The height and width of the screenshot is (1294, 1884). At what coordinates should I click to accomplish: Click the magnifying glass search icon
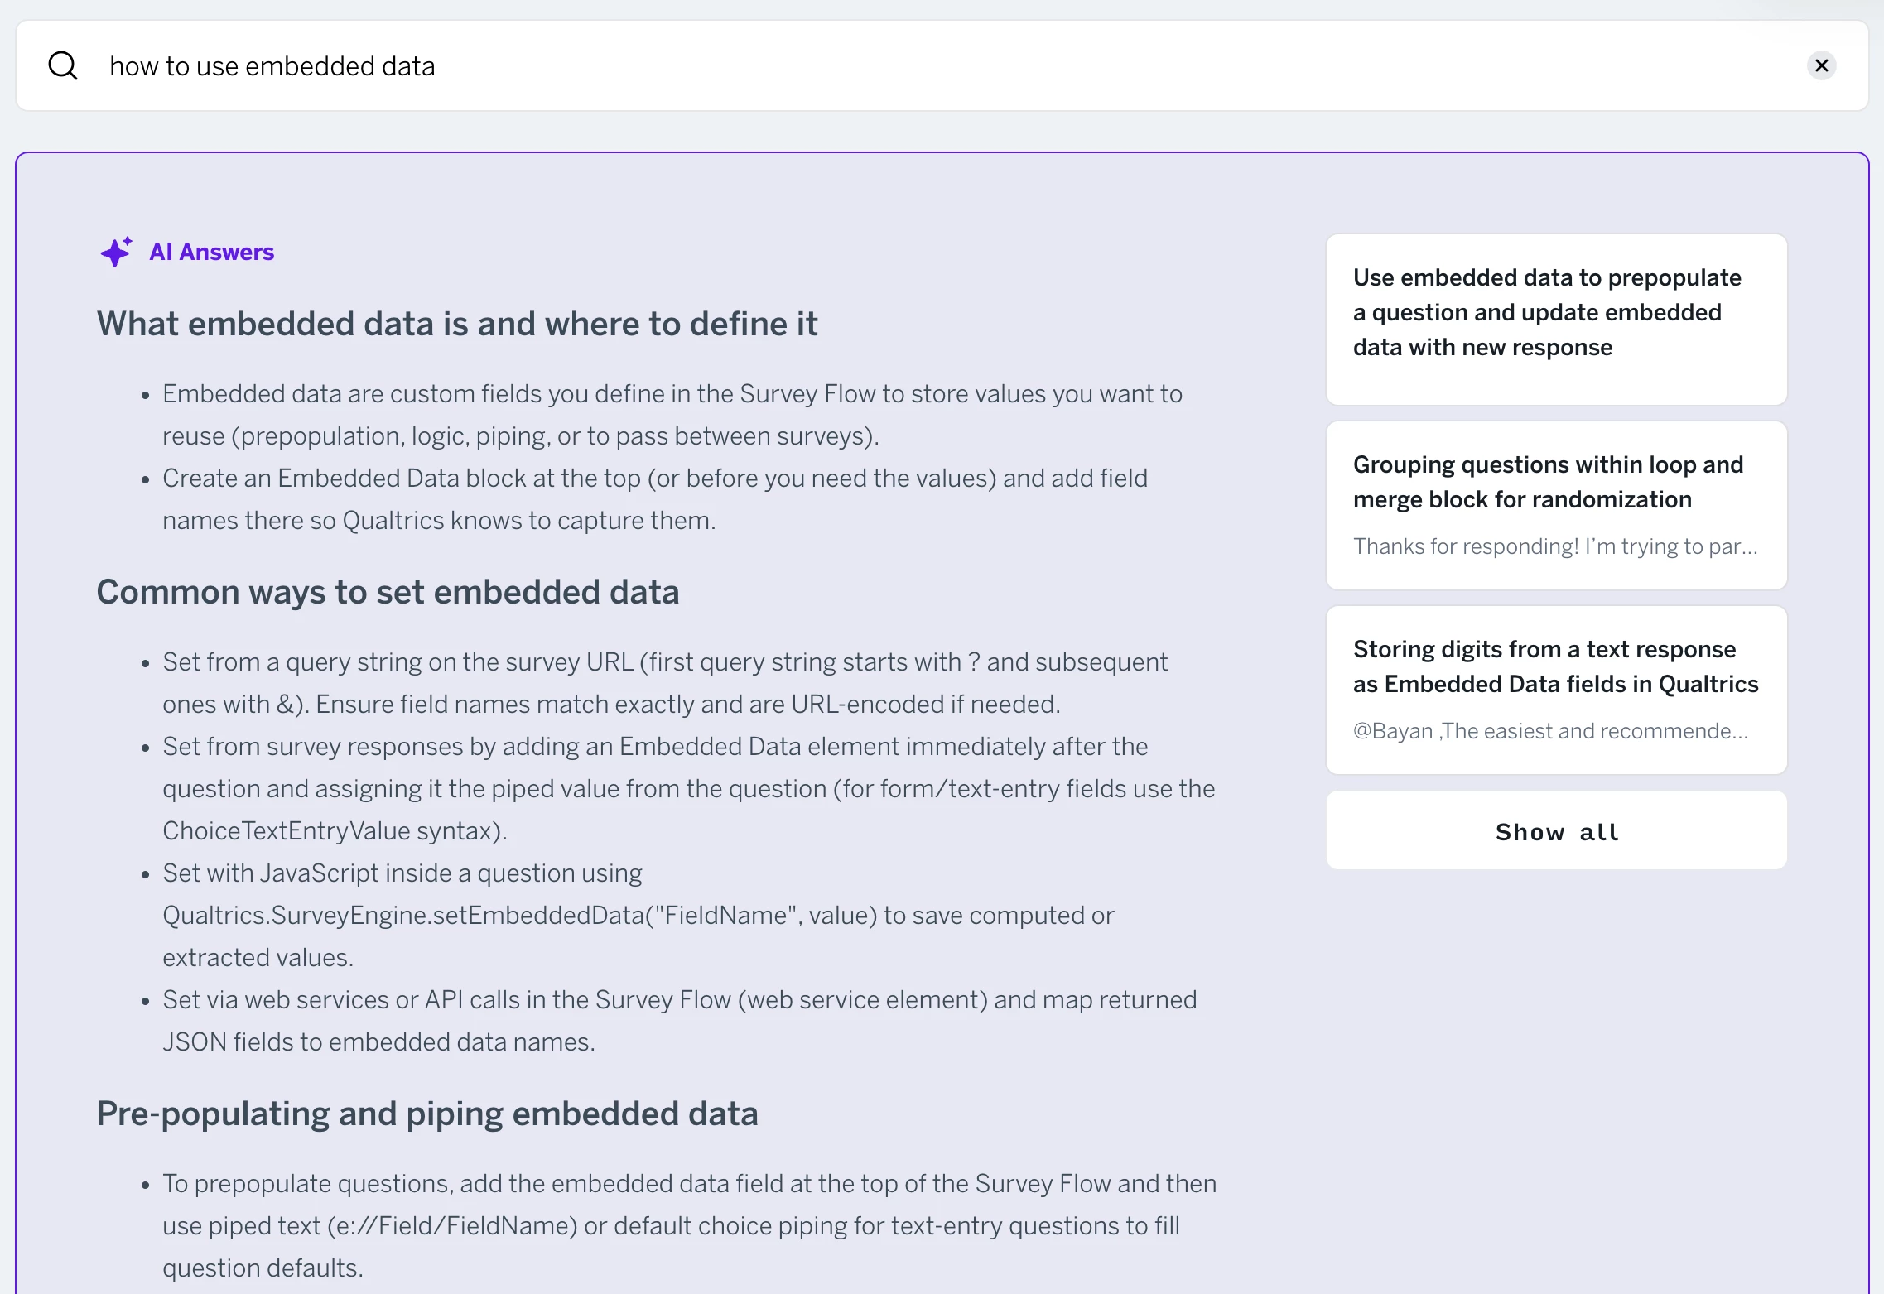click(x=63, y=65)
